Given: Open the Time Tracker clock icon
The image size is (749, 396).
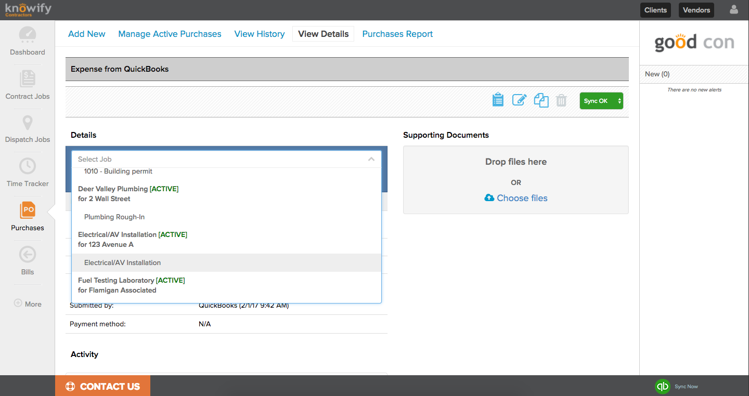Looking at the screenshot, I should 28,166.
